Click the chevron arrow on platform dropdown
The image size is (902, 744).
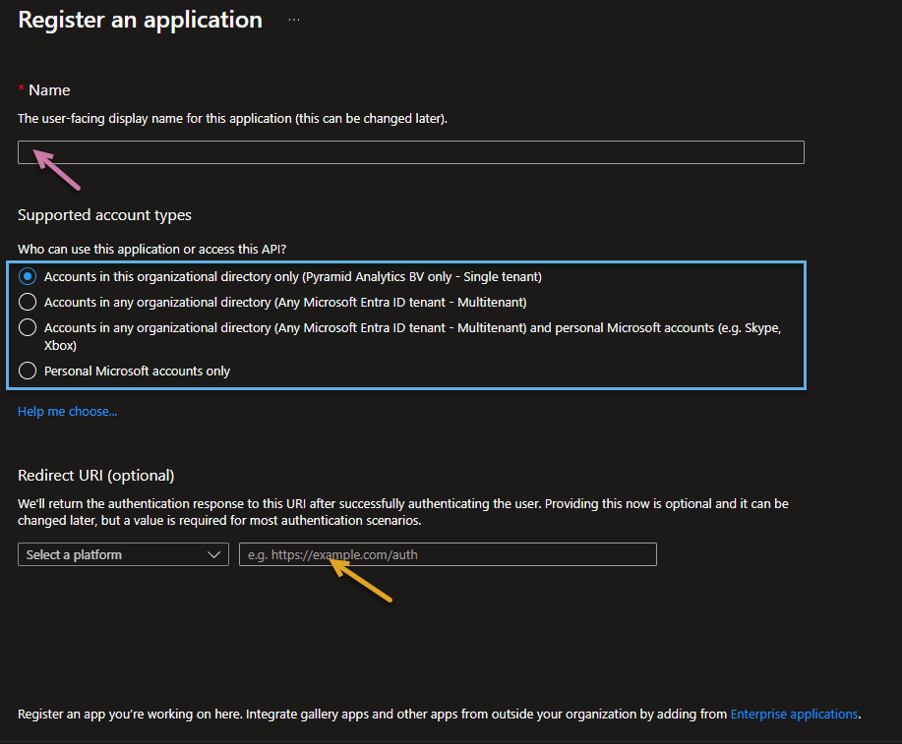tap(215, 555)
